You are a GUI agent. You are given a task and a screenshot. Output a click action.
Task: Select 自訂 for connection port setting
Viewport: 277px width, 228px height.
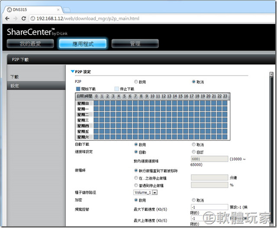click(193, 152)
